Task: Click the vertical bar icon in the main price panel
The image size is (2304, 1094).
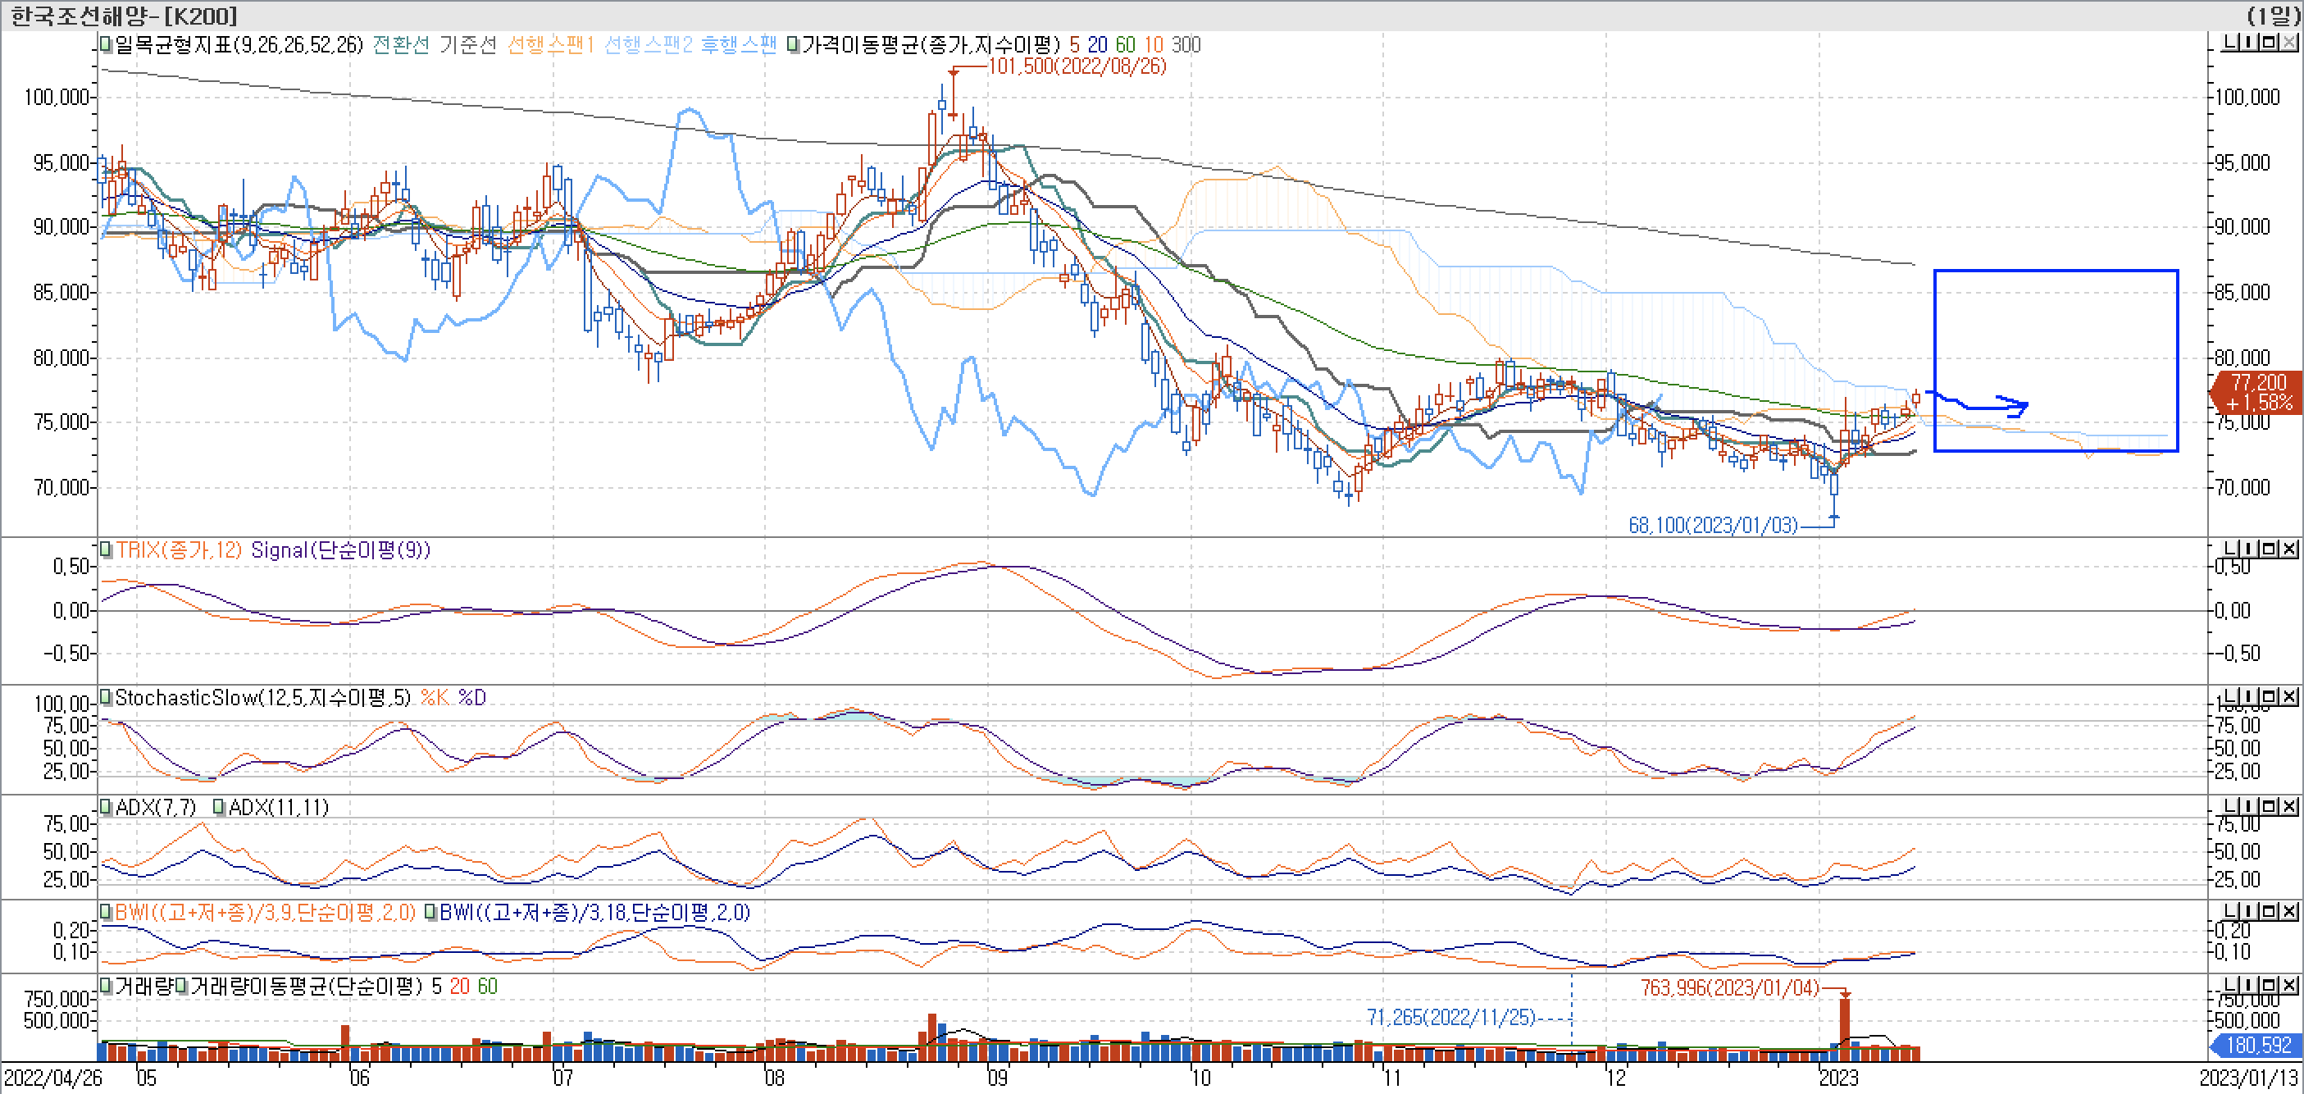Action: click(2248, 42)
